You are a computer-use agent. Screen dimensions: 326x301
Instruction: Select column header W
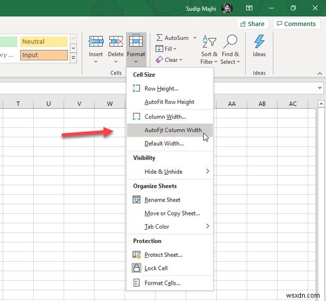110,103
